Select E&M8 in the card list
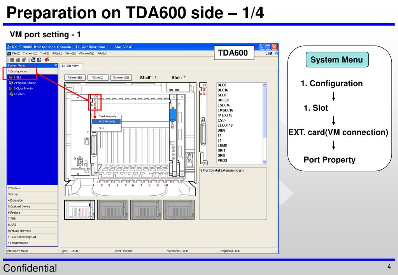The height and width of the screenshot is (275, 398). 222,146
